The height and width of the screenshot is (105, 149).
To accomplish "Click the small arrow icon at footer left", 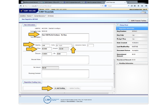I will 20,96.
